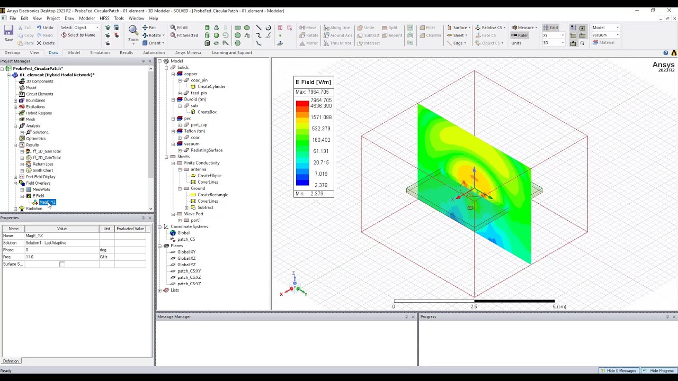Select the Draw rectangle tool
The image size is (678, 381).
237,28
